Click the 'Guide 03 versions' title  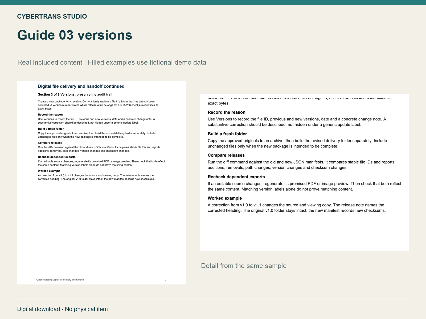pyautogui.click(x=75, y=35)
